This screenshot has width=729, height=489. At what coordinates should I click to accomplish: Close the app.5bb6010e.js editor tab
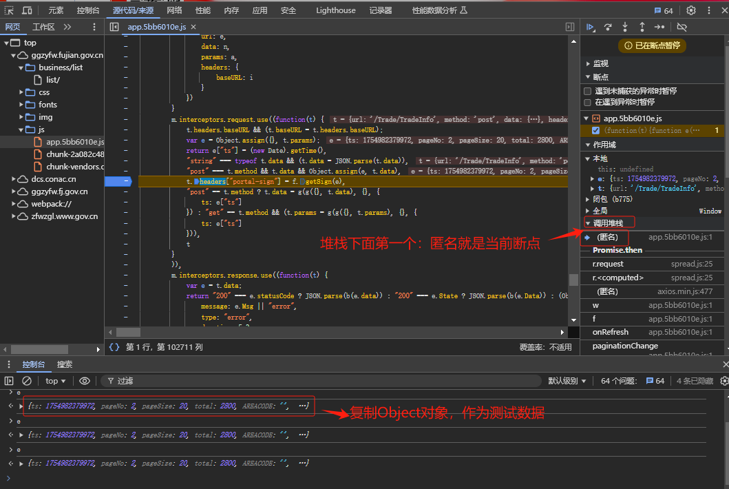point(193,27)
